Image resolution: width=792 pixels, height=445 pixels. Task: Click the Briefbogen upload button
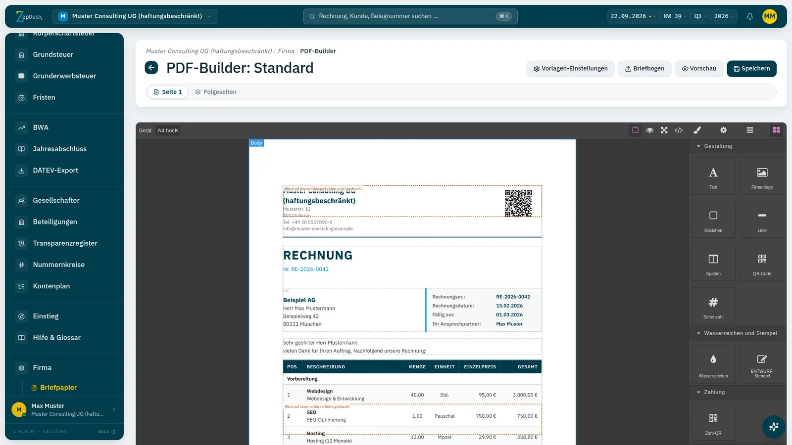644,69
